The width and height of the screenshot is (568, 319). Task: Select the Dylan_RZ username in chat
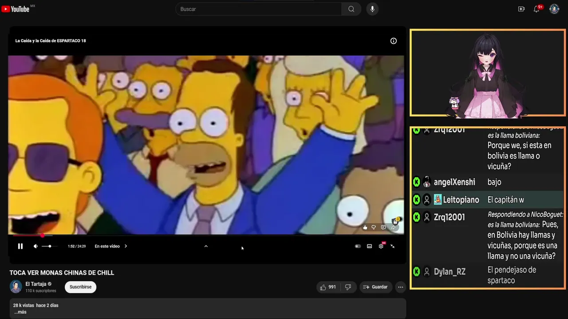coord(450,272)
